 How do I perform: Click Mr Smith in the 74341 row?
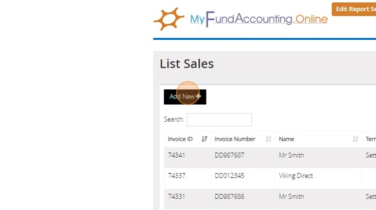point(291,155)
